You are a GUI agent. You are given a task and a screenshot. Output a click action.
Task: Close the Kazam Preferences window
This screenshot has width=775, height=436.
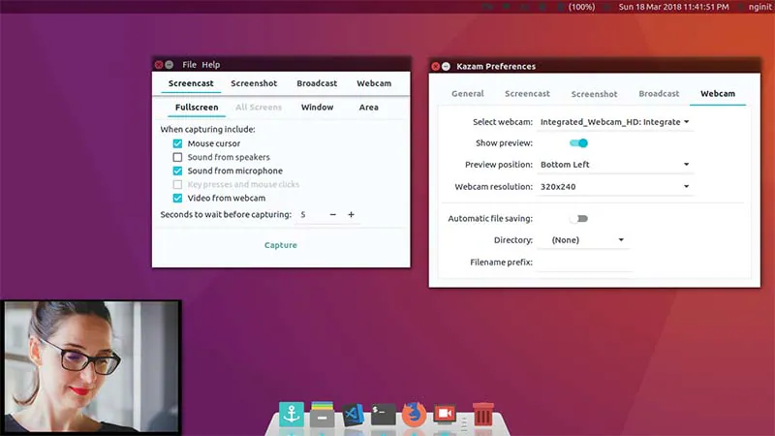click(435, 66)
